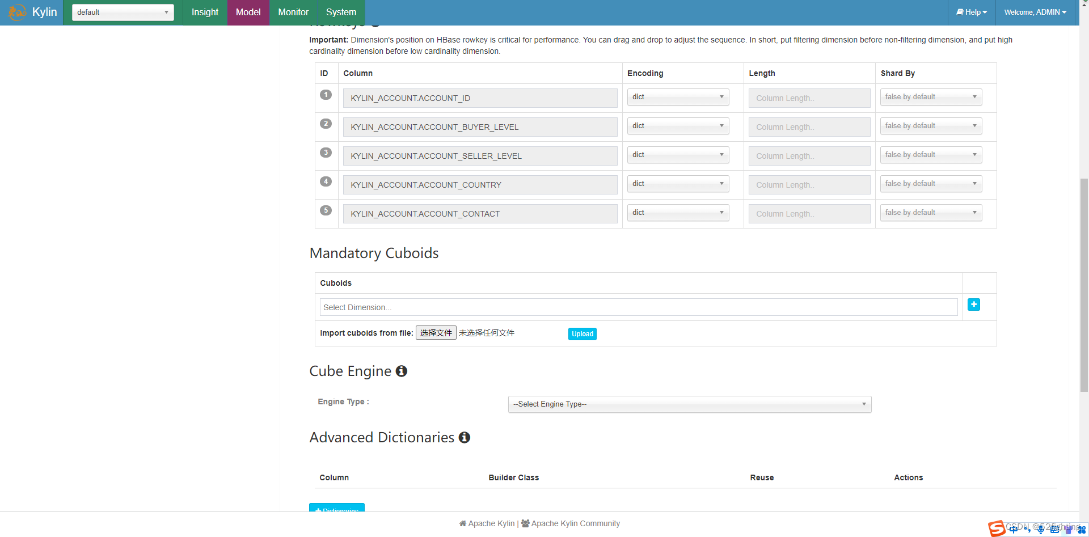This screenshot has width=1089, height=537.
Task: Open the default project selector
Action: point(123,12)
